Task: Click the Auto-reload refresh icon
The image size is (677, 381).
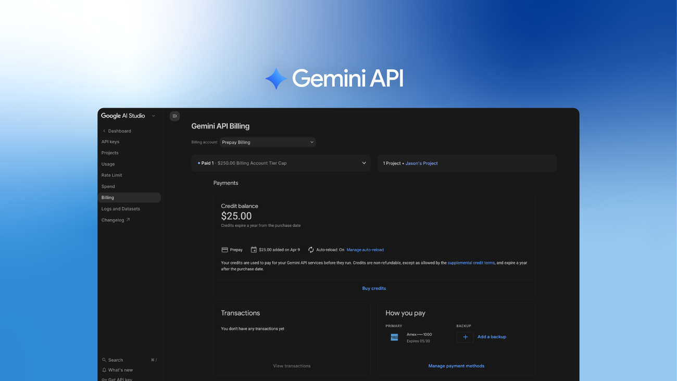Action: point(310,249)
